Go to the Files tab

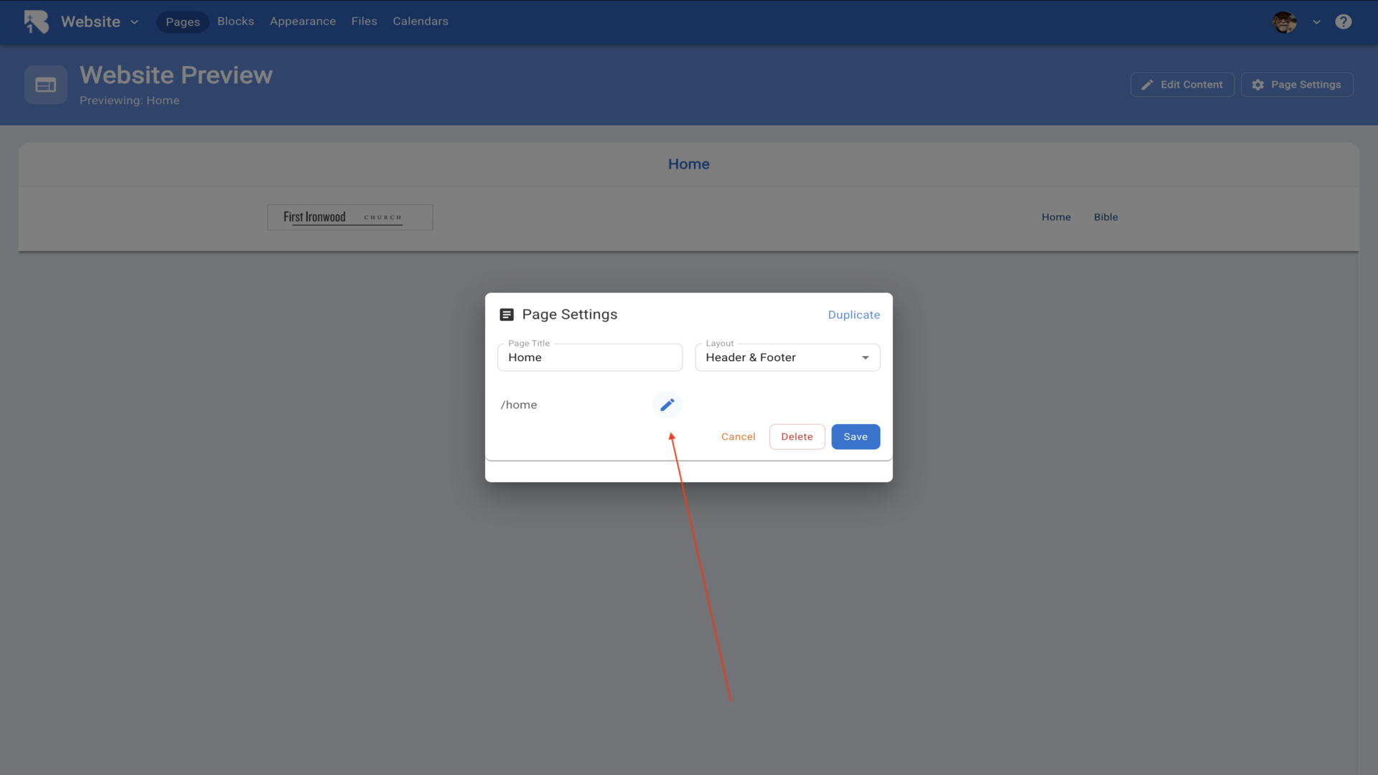[364, 22]
